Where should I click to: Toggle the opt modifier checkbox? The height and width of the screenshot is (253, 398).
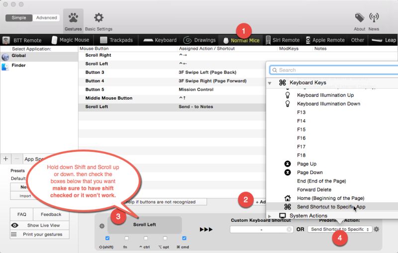pyautogui.click(x=165, y=238)
